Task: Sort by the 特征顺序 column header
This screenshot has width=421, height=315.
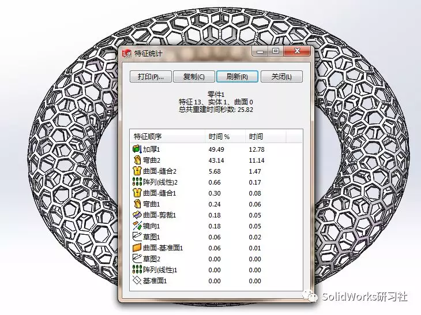Action: (167, 136)
